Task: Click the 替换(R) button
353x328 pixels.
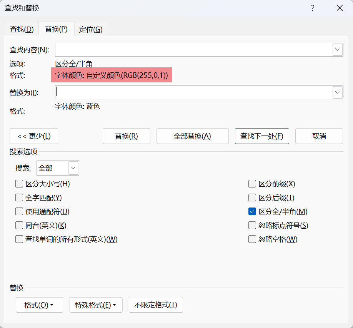Action: pyautogui.click(x=126, y=136)
